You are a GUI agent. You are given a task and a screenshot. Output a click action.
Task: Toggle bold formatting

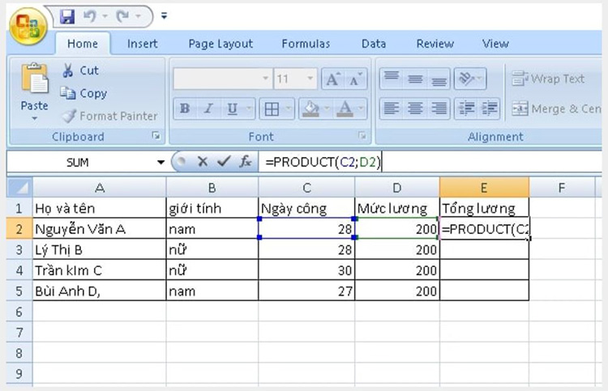[185, 108]
